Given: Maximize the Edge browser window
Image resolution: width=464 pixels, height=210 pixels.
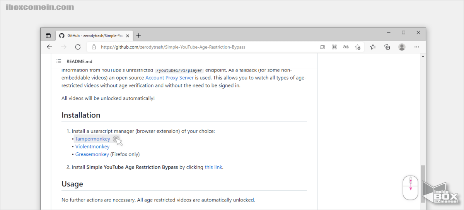Looking at the screenshot, I should point(403,33).
